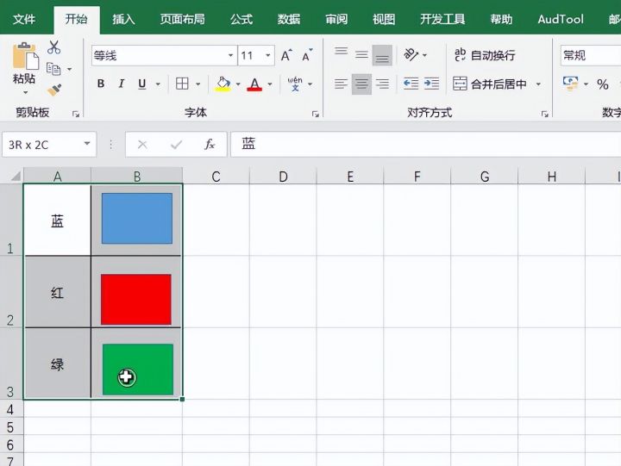The height and width of the screenshot is (466, 621).
Task: Click the select all corner triangle
Action: 15,176
